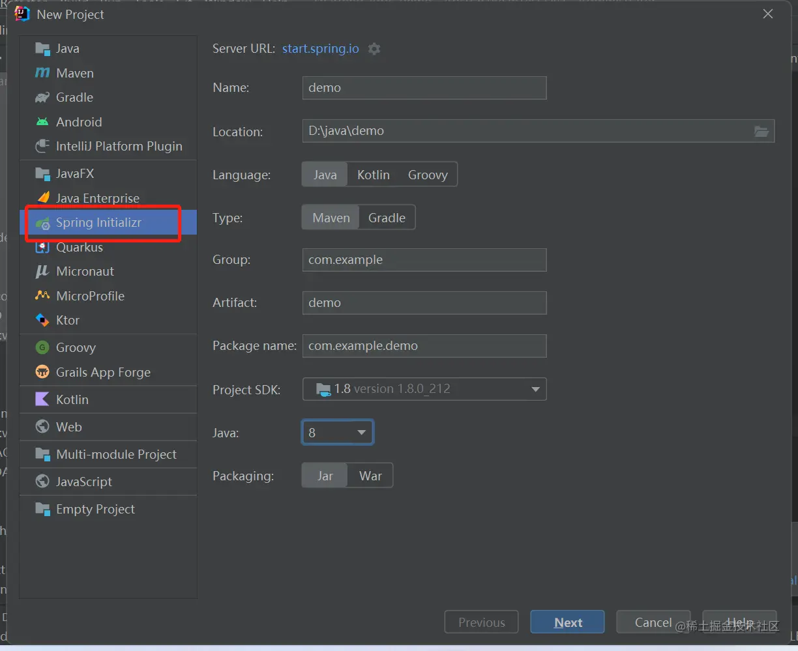Click the green Groovy icon
The height and width of the screenshot is (651, 798).
click(x=42, y=347)
